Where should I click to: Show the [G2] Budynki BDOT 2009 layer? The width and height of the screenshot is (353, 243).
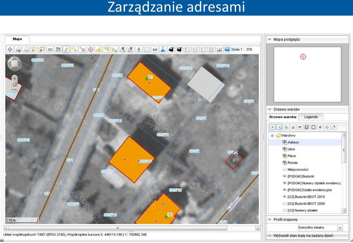(285, 203)
